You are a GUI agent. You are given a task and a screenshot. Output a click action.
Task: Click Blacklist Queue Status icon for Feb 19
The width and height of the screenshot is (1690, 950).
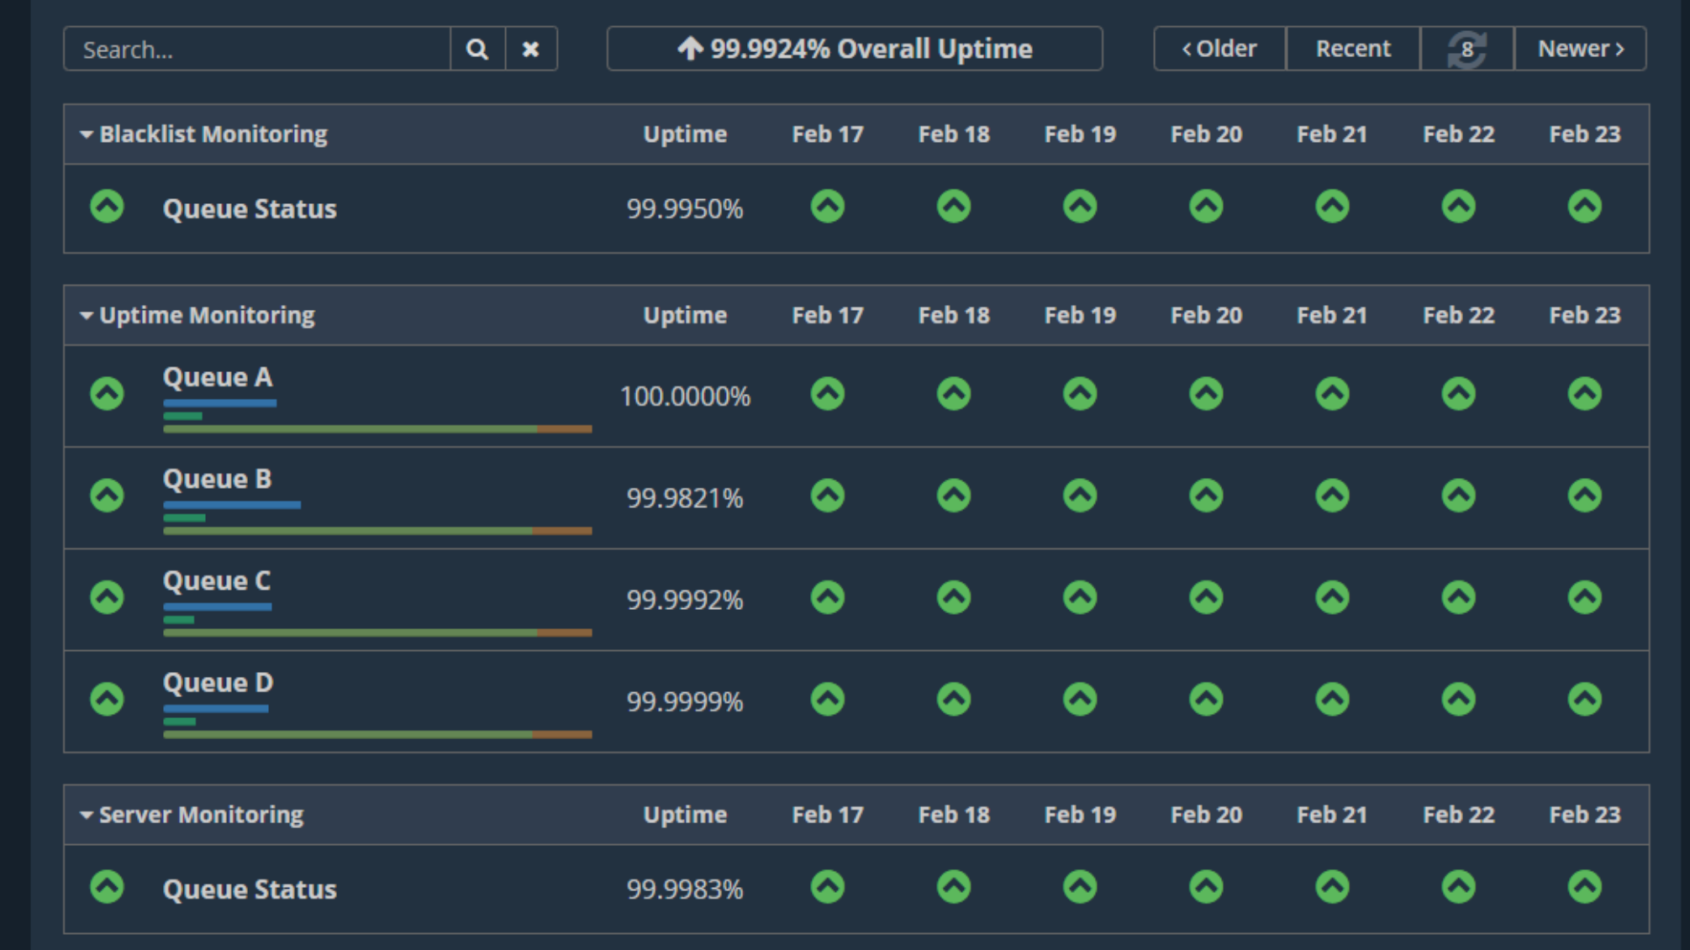click(1080, 207)
